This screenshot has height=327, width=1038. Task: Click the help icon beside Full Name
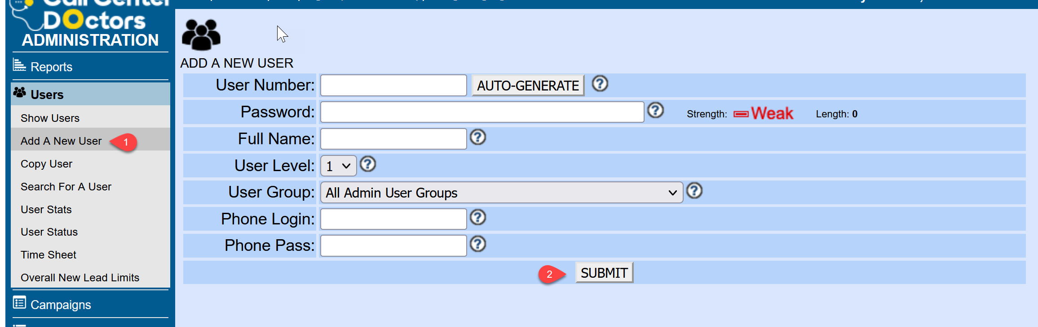(478, 137)
